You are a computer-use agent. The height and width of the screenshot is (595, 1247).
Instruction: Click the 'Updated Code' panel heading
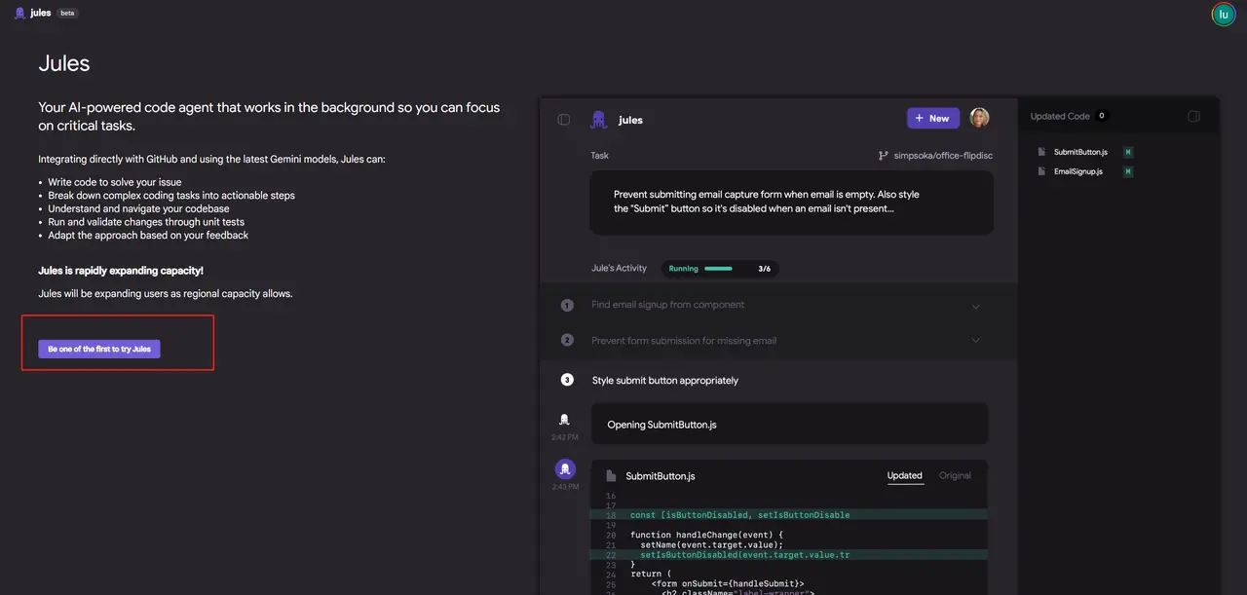click(1060, 116)
